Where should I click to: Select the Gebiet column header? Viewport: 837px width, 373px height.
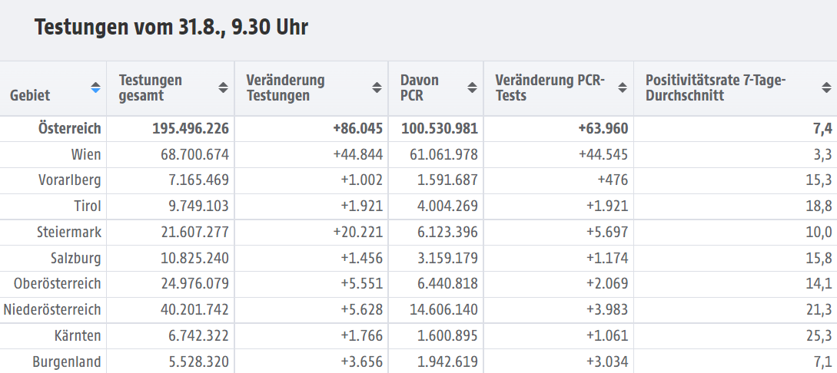(x=30, y=95)
